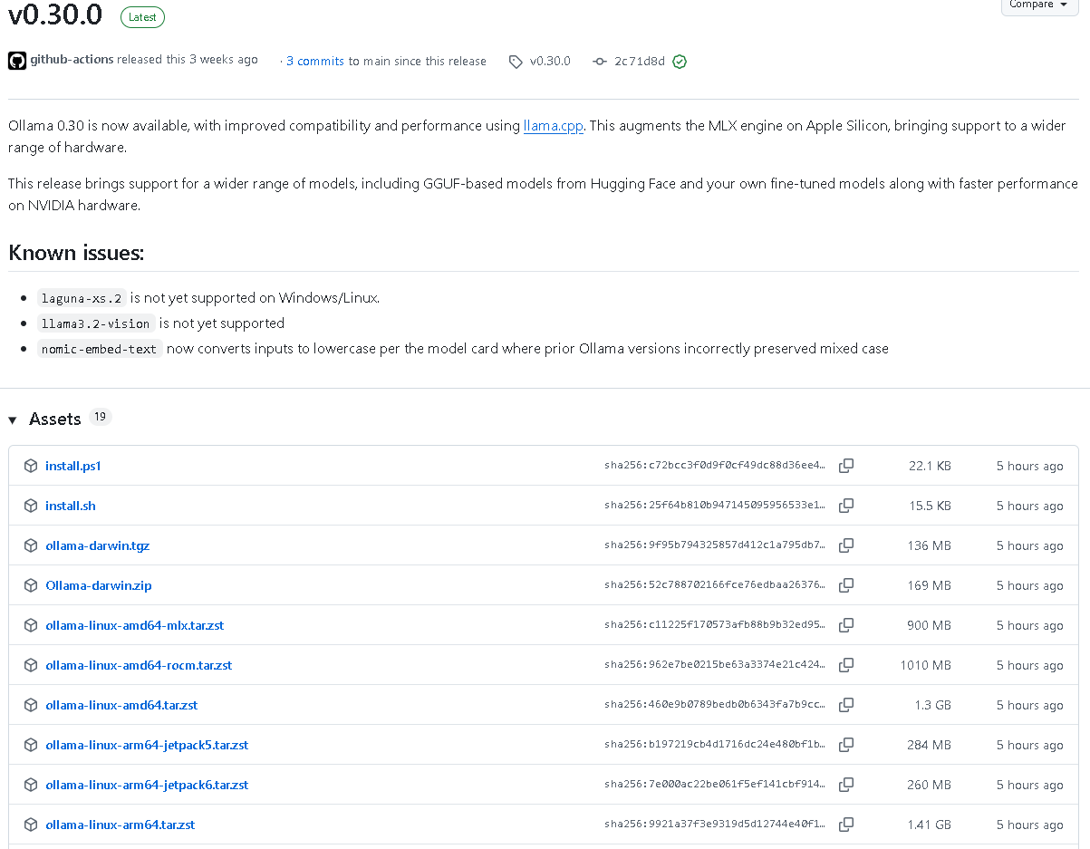This screenshot has height=849, width=1090.
Task: Copy sha256 hash for install.sh
Action: click(846, 506)
